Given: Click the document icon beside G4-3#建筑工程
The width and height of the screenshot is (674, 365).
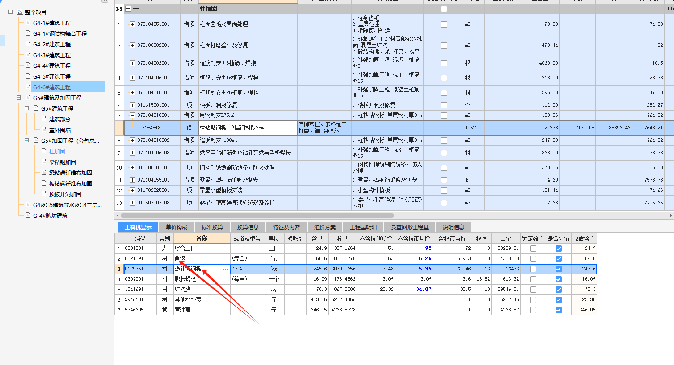Looking at the screenshot, I should coord(28,54).
